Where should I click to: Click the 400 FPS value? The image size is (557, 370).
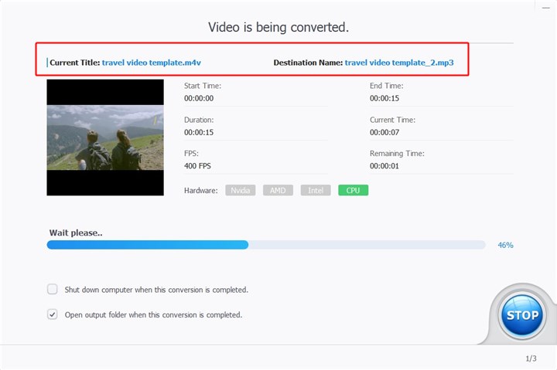pos(197,166)
